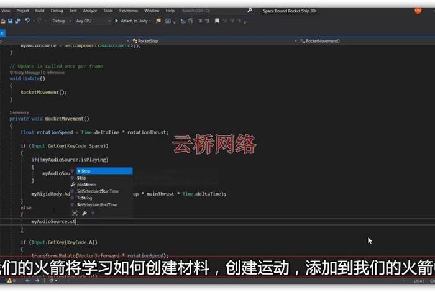Click the panStereo wrench property icon

coord(73,185)
